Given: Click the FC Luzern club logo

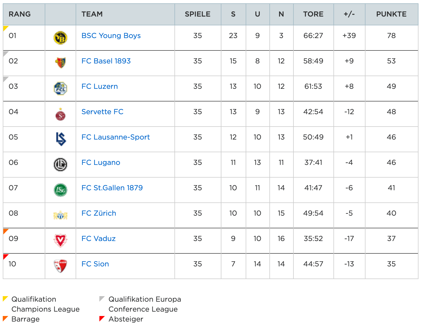Looking at the screenshot, I should [x=60, y=89].
